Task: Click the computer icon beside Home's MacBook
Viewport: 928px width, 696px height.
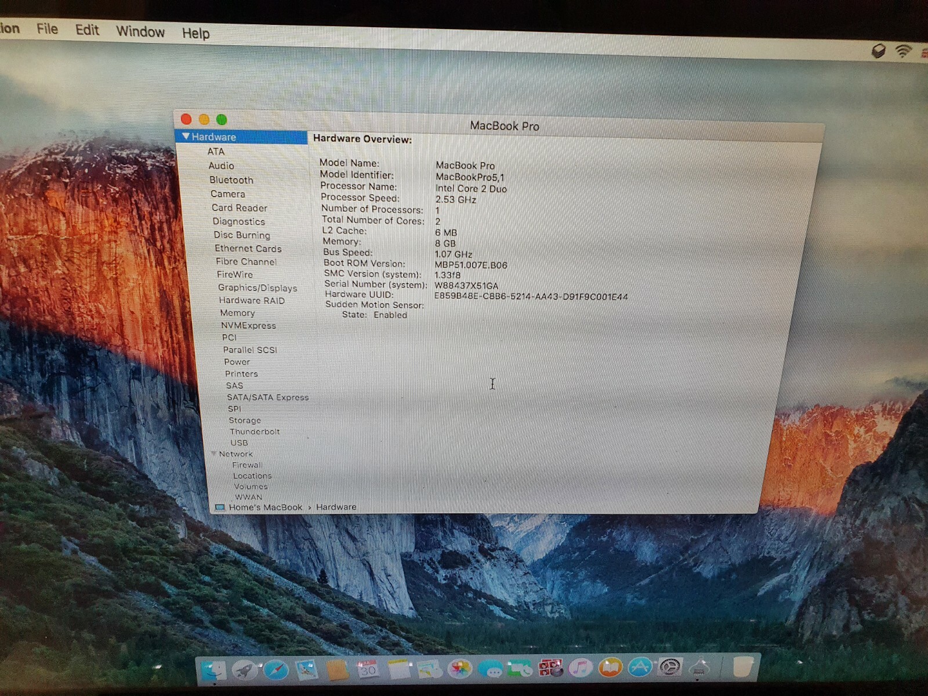Action: click(220, 507)
